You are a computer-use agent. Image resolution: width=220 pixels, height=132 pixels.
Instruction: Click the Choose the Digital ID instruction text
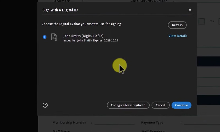pyautogui.click(x=82, y=24)
